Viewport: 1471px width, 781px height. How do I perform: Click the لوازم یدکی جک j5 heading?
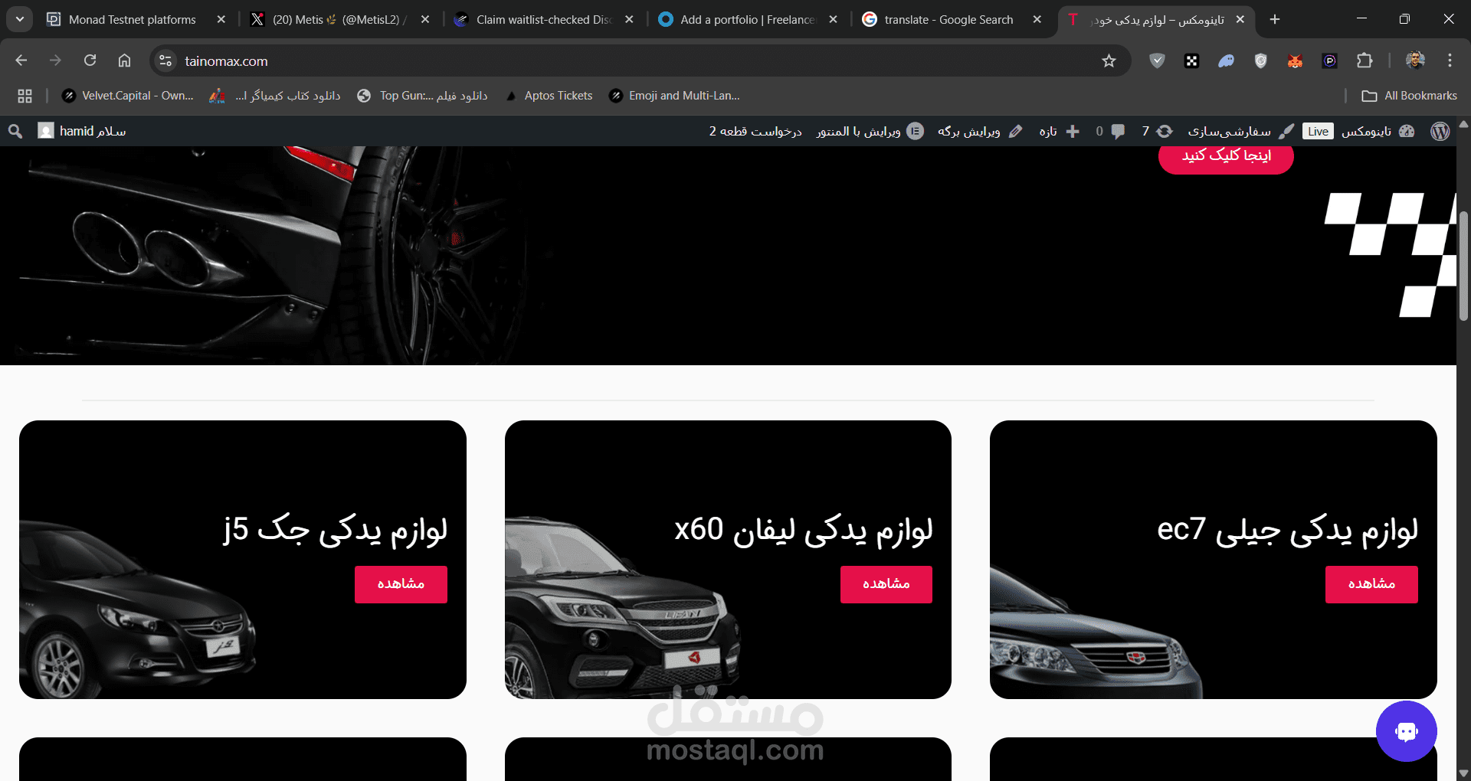coord(336,530)
